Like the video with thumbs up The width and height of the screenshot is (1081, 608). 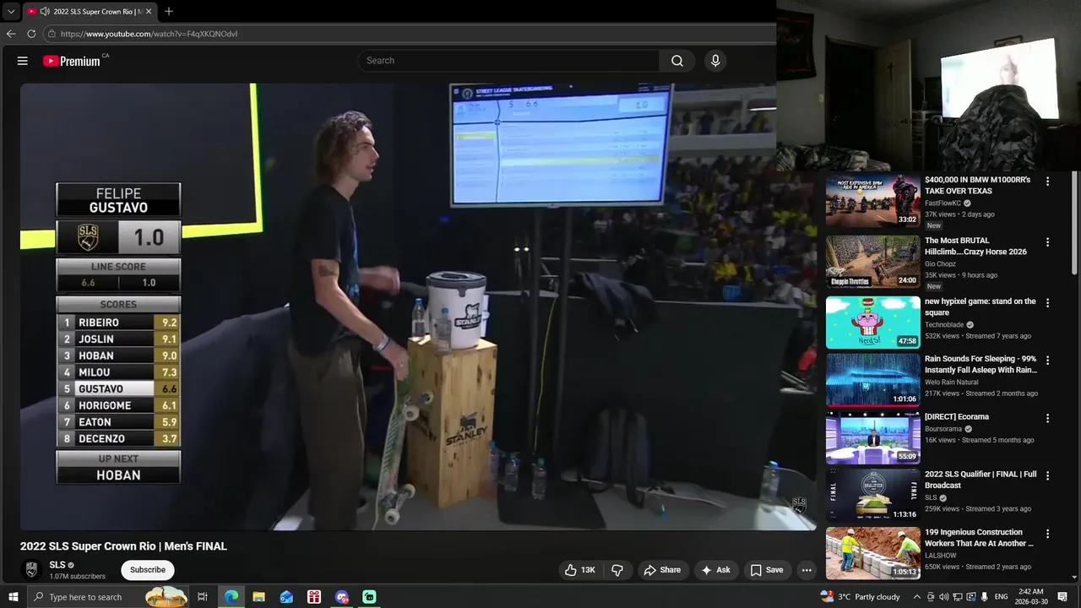[579, 570]
